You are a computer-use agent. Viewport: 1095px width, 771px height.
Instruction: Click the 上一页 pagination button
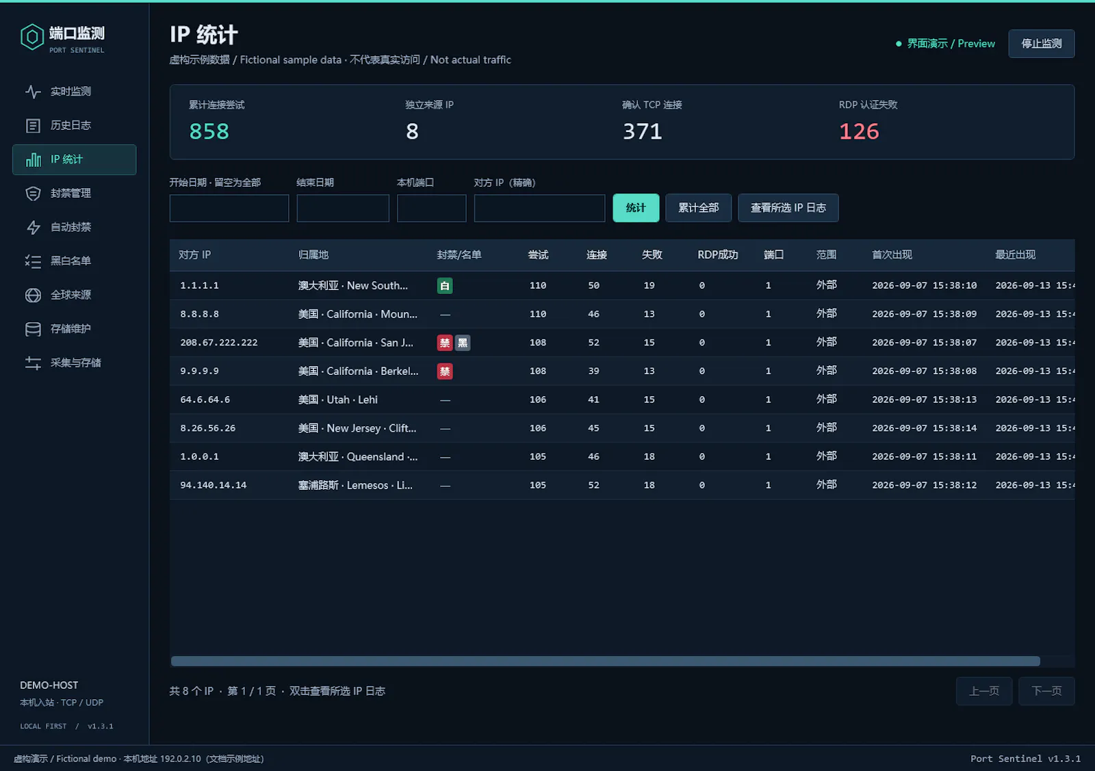(x=984, y=691)
